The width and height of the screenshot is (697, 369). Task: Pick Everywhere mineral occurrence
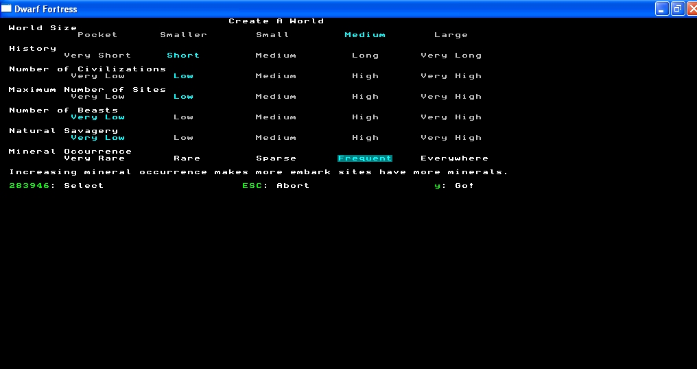(x=454, y=158)
